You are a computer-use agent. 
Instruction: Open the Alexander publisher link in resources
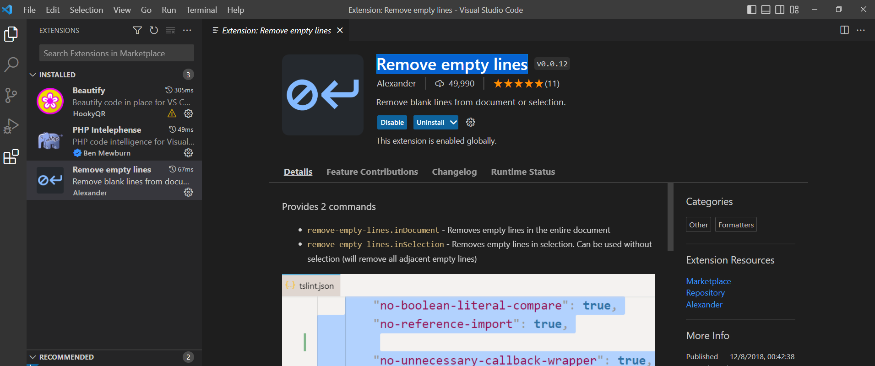click(704, 305)
